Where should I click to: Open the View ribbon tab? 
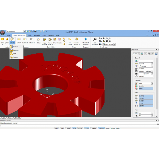click(x=58, y=35)
